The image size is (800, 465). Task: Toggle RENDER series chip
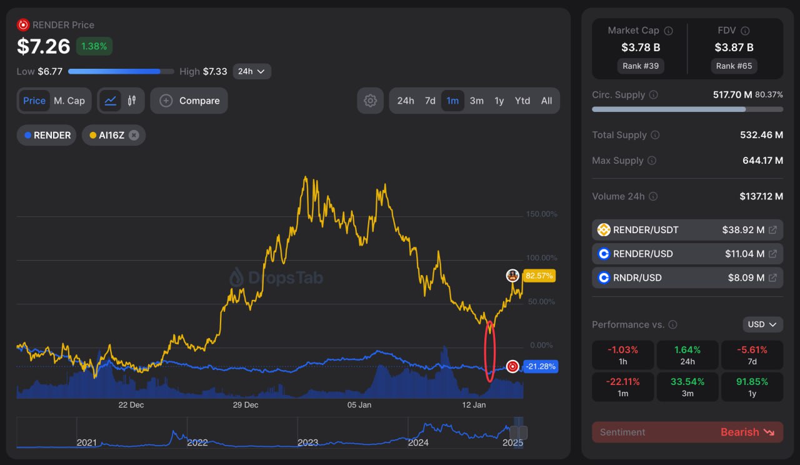pos(47,135)
